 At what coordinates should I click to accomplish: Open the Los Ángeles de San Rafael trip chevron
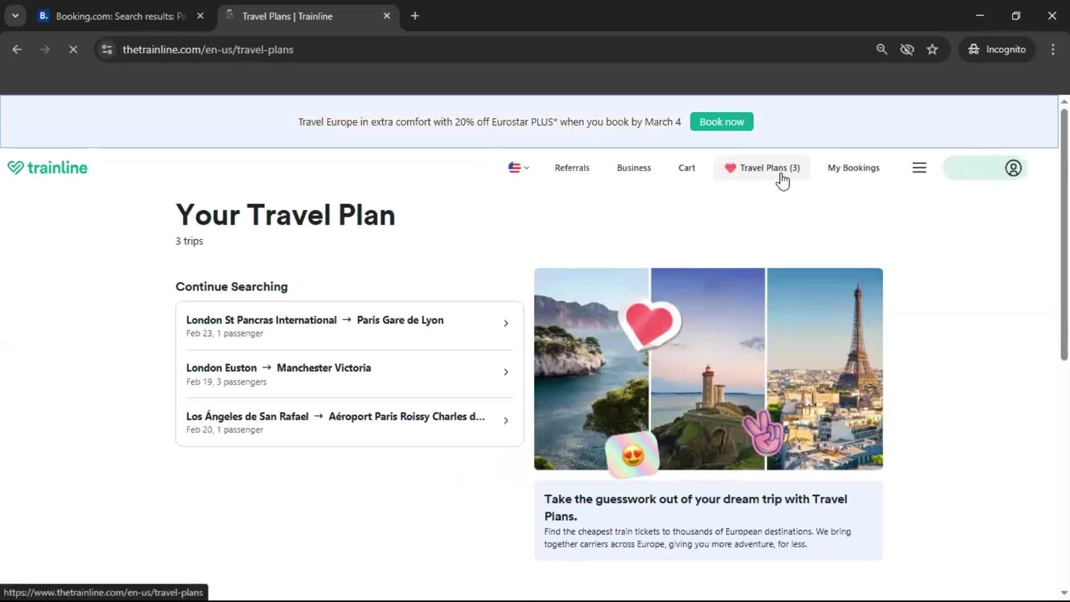[505, 420]
